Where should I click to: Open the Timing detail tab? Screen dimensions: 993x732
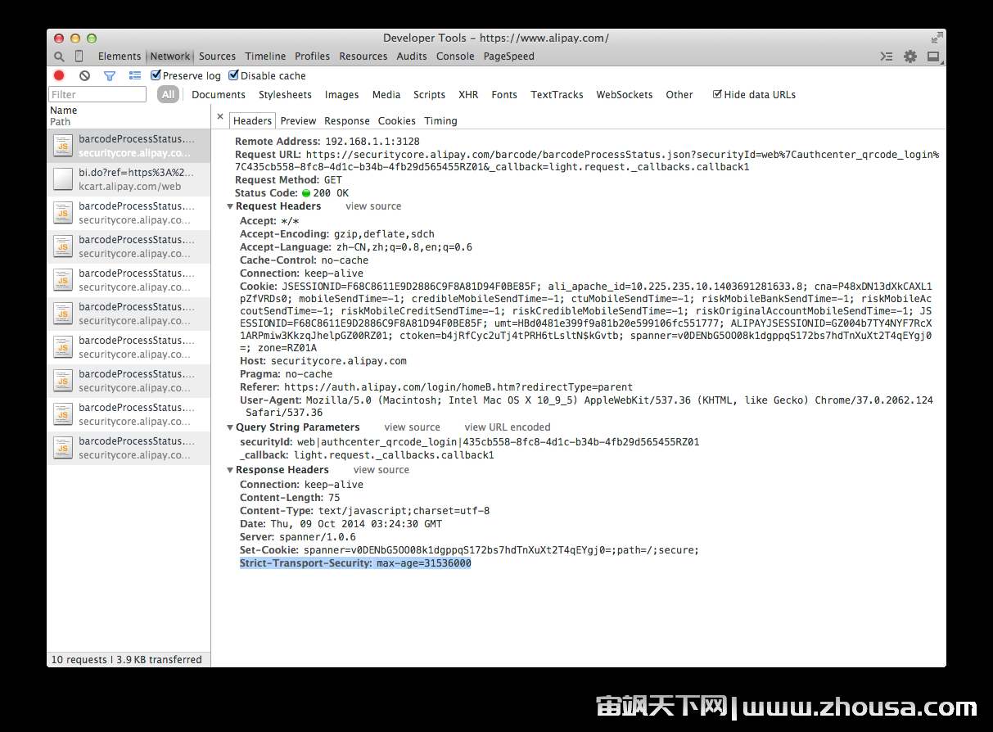440,120
